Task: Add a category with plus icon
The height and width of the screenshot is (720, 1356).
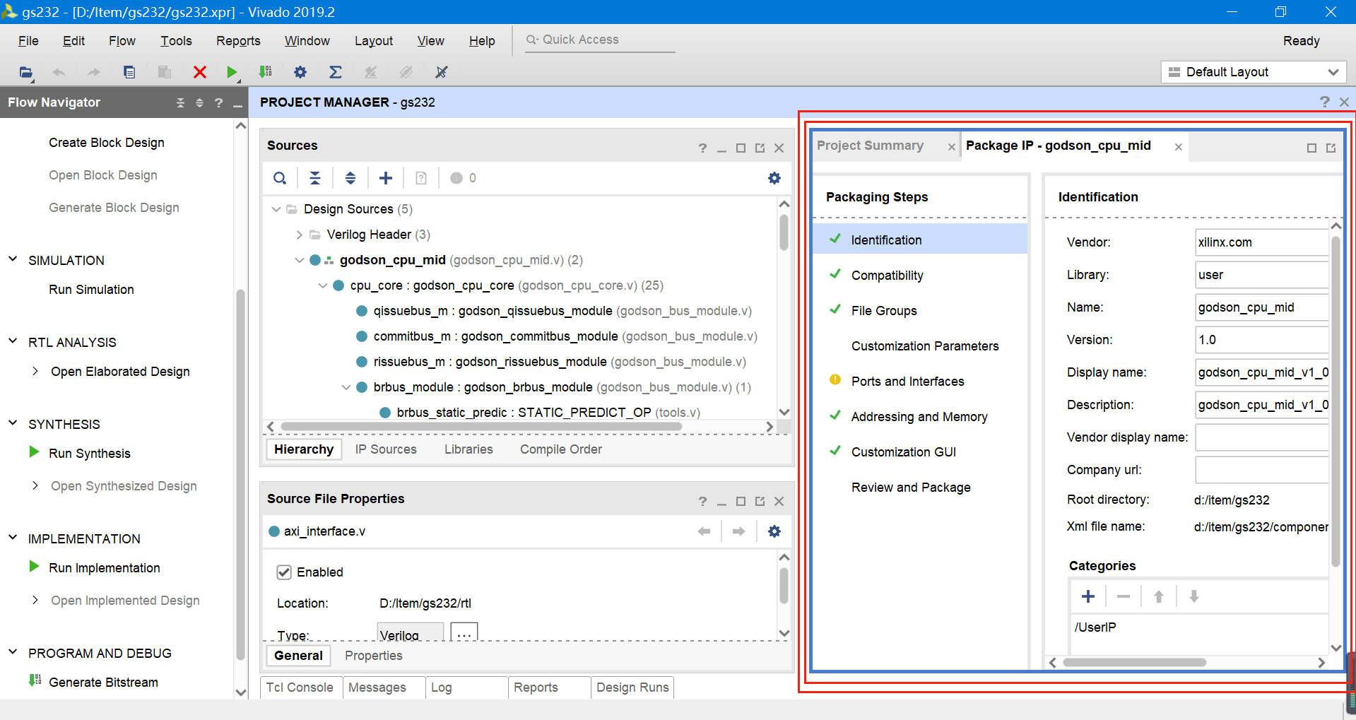Action: 1088,597
